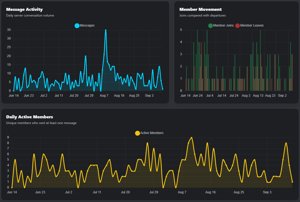This screenshot has height=202, width=300.
Task: Click 'Jul 20' label on Daily Active Members axis
Action: [x=125, y=192]
